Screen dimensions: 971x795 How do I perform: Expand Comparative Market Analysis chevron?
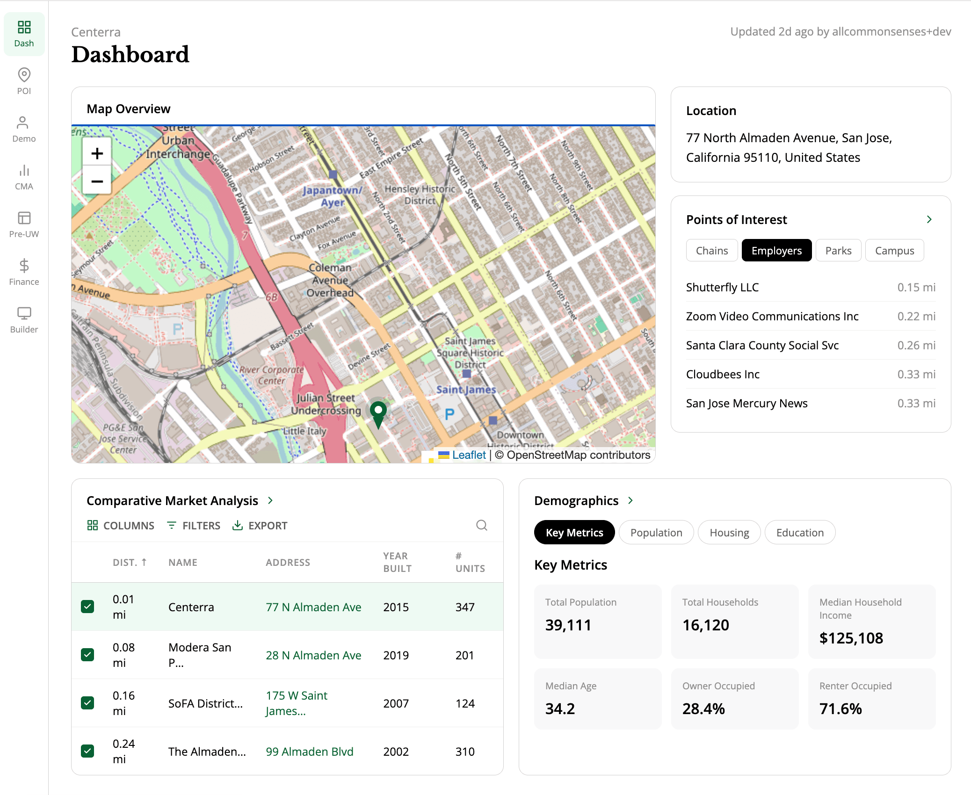click(270, 500)
